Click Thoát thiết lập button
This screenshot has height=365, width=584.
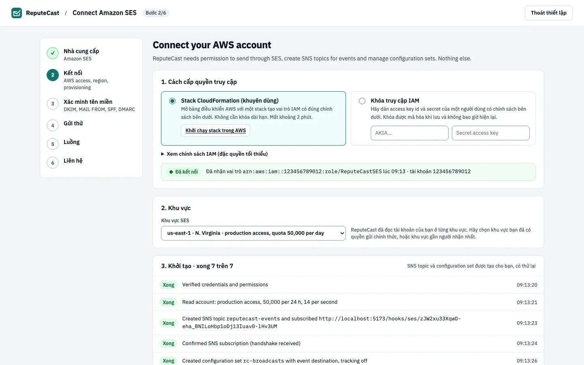coord(549,13)
